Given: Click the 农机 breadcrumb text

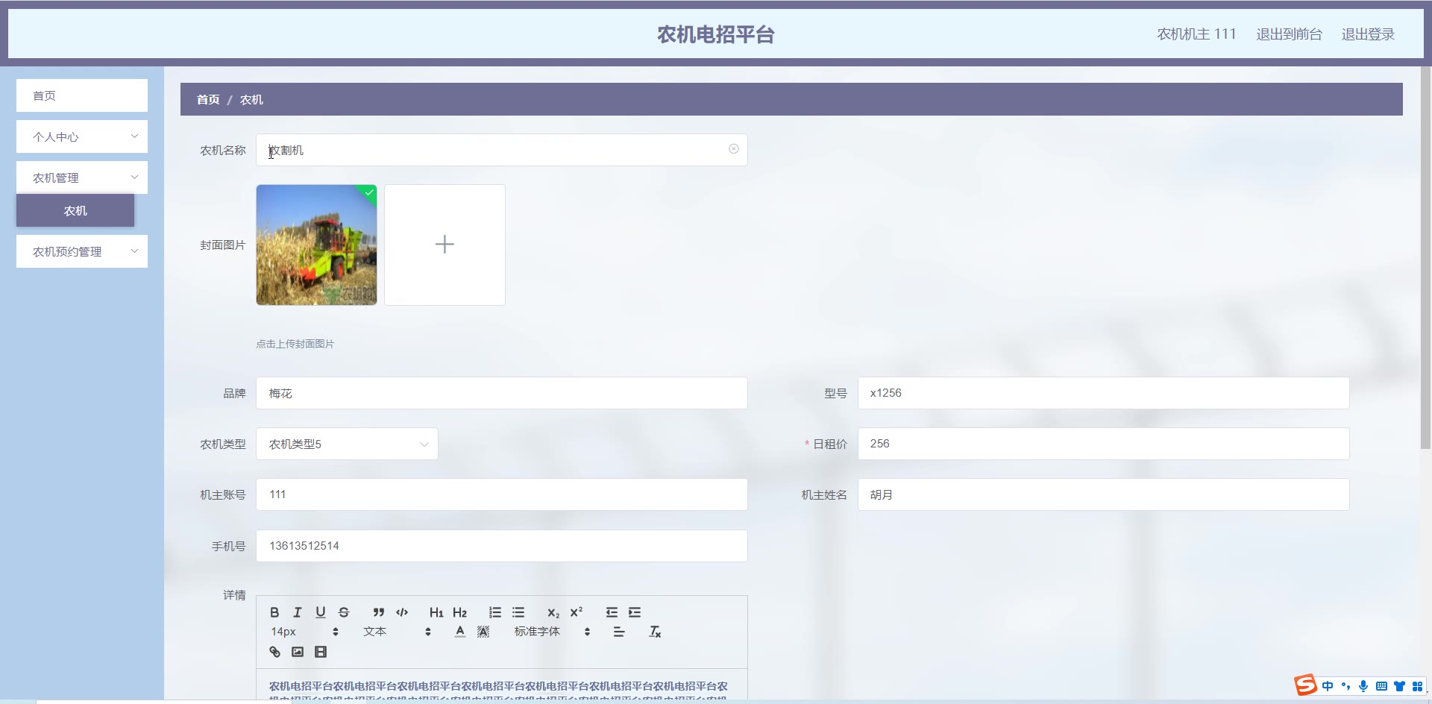Looking at the screenshot, I should (251, 99).
